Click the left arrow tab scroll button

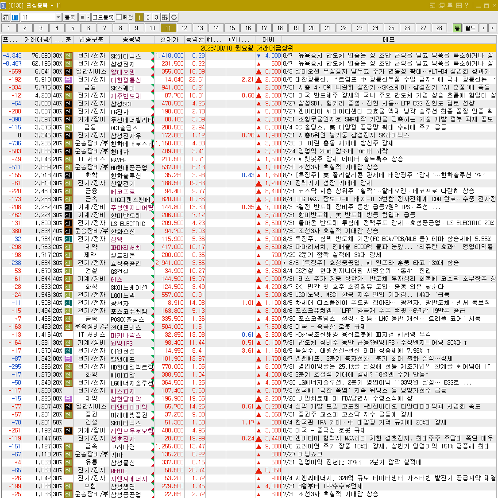click(483, 28)
